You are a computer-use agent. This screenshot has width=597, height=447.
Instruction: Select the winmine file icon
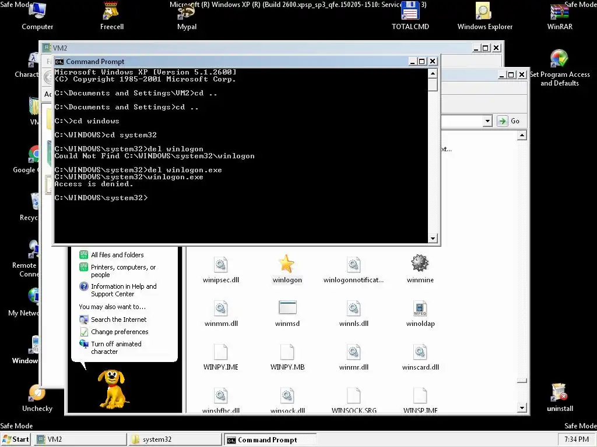click(x=420, y=269)
